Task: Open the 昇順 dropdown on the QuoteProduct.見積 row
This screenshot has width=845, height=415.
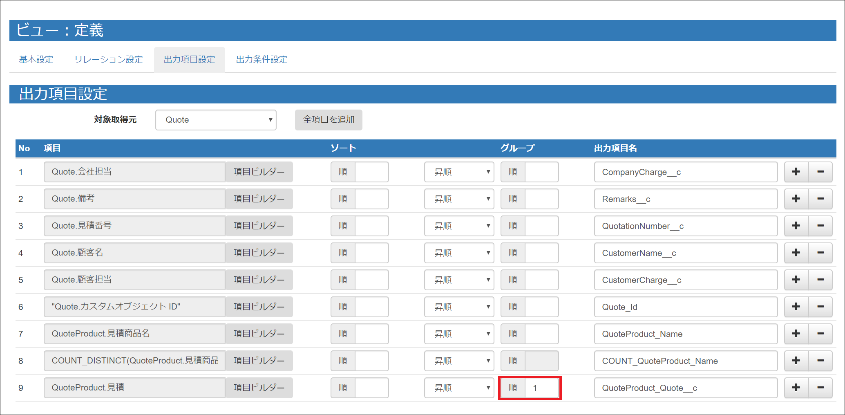Action: point(459,388)
